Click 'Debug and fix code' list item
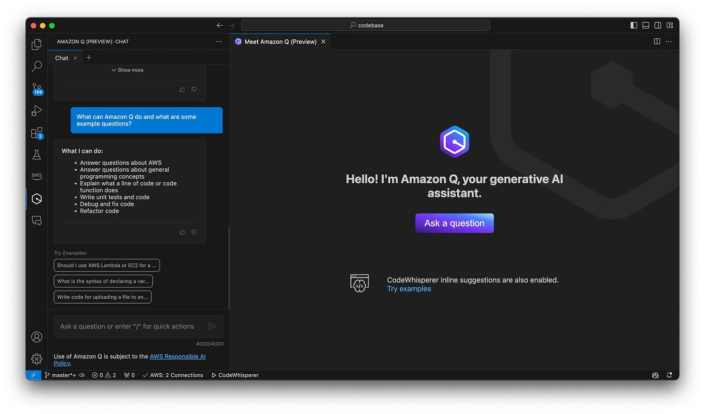This screenshot has width=705, height=414. 107,204
